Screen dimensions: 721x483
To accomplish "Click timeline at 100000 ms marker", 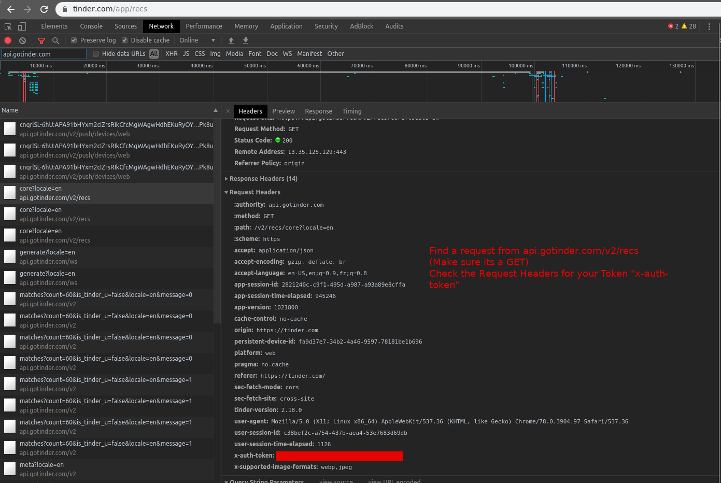I will (521, 66).
